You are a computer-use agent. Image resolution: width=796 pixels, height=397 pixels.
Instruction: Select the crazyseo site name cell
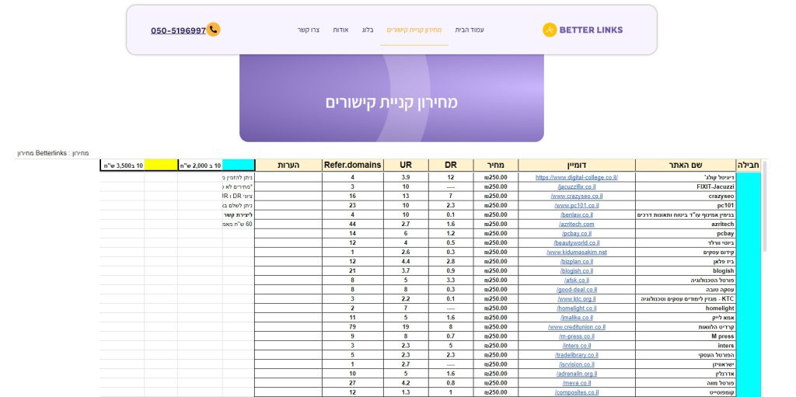coord(686,196)
